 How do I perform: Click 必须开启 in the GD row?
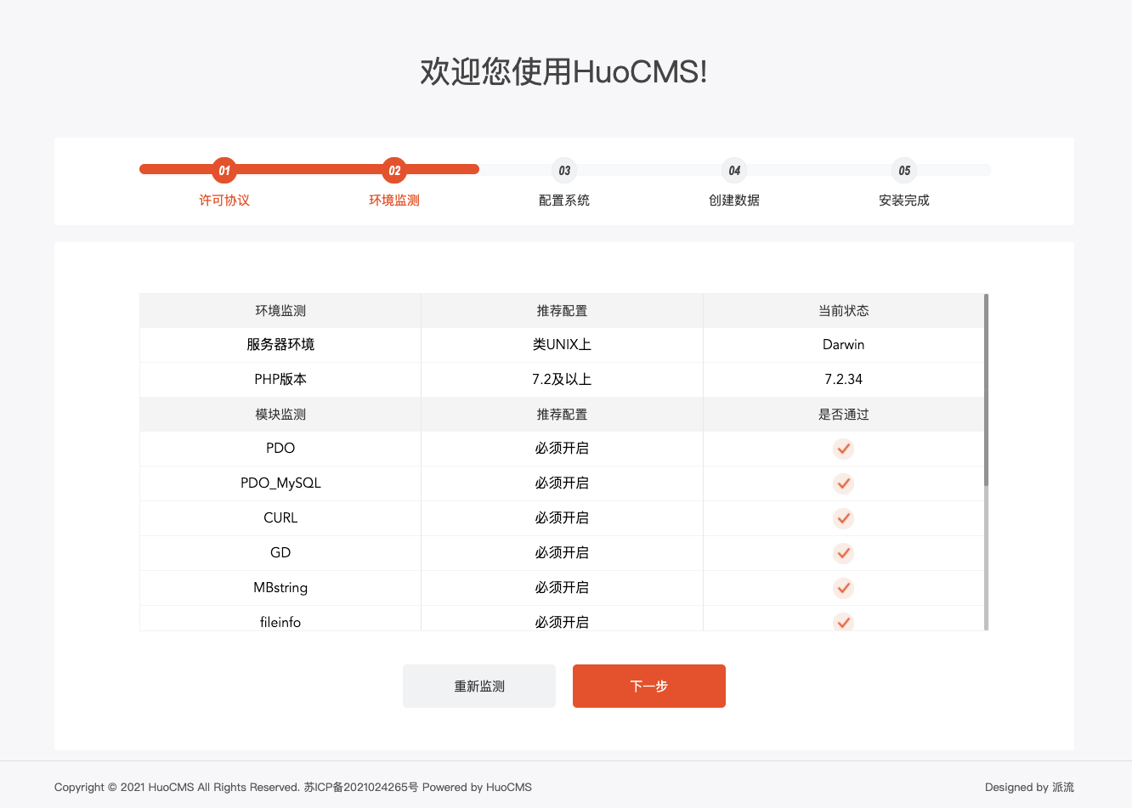(562, 553)
